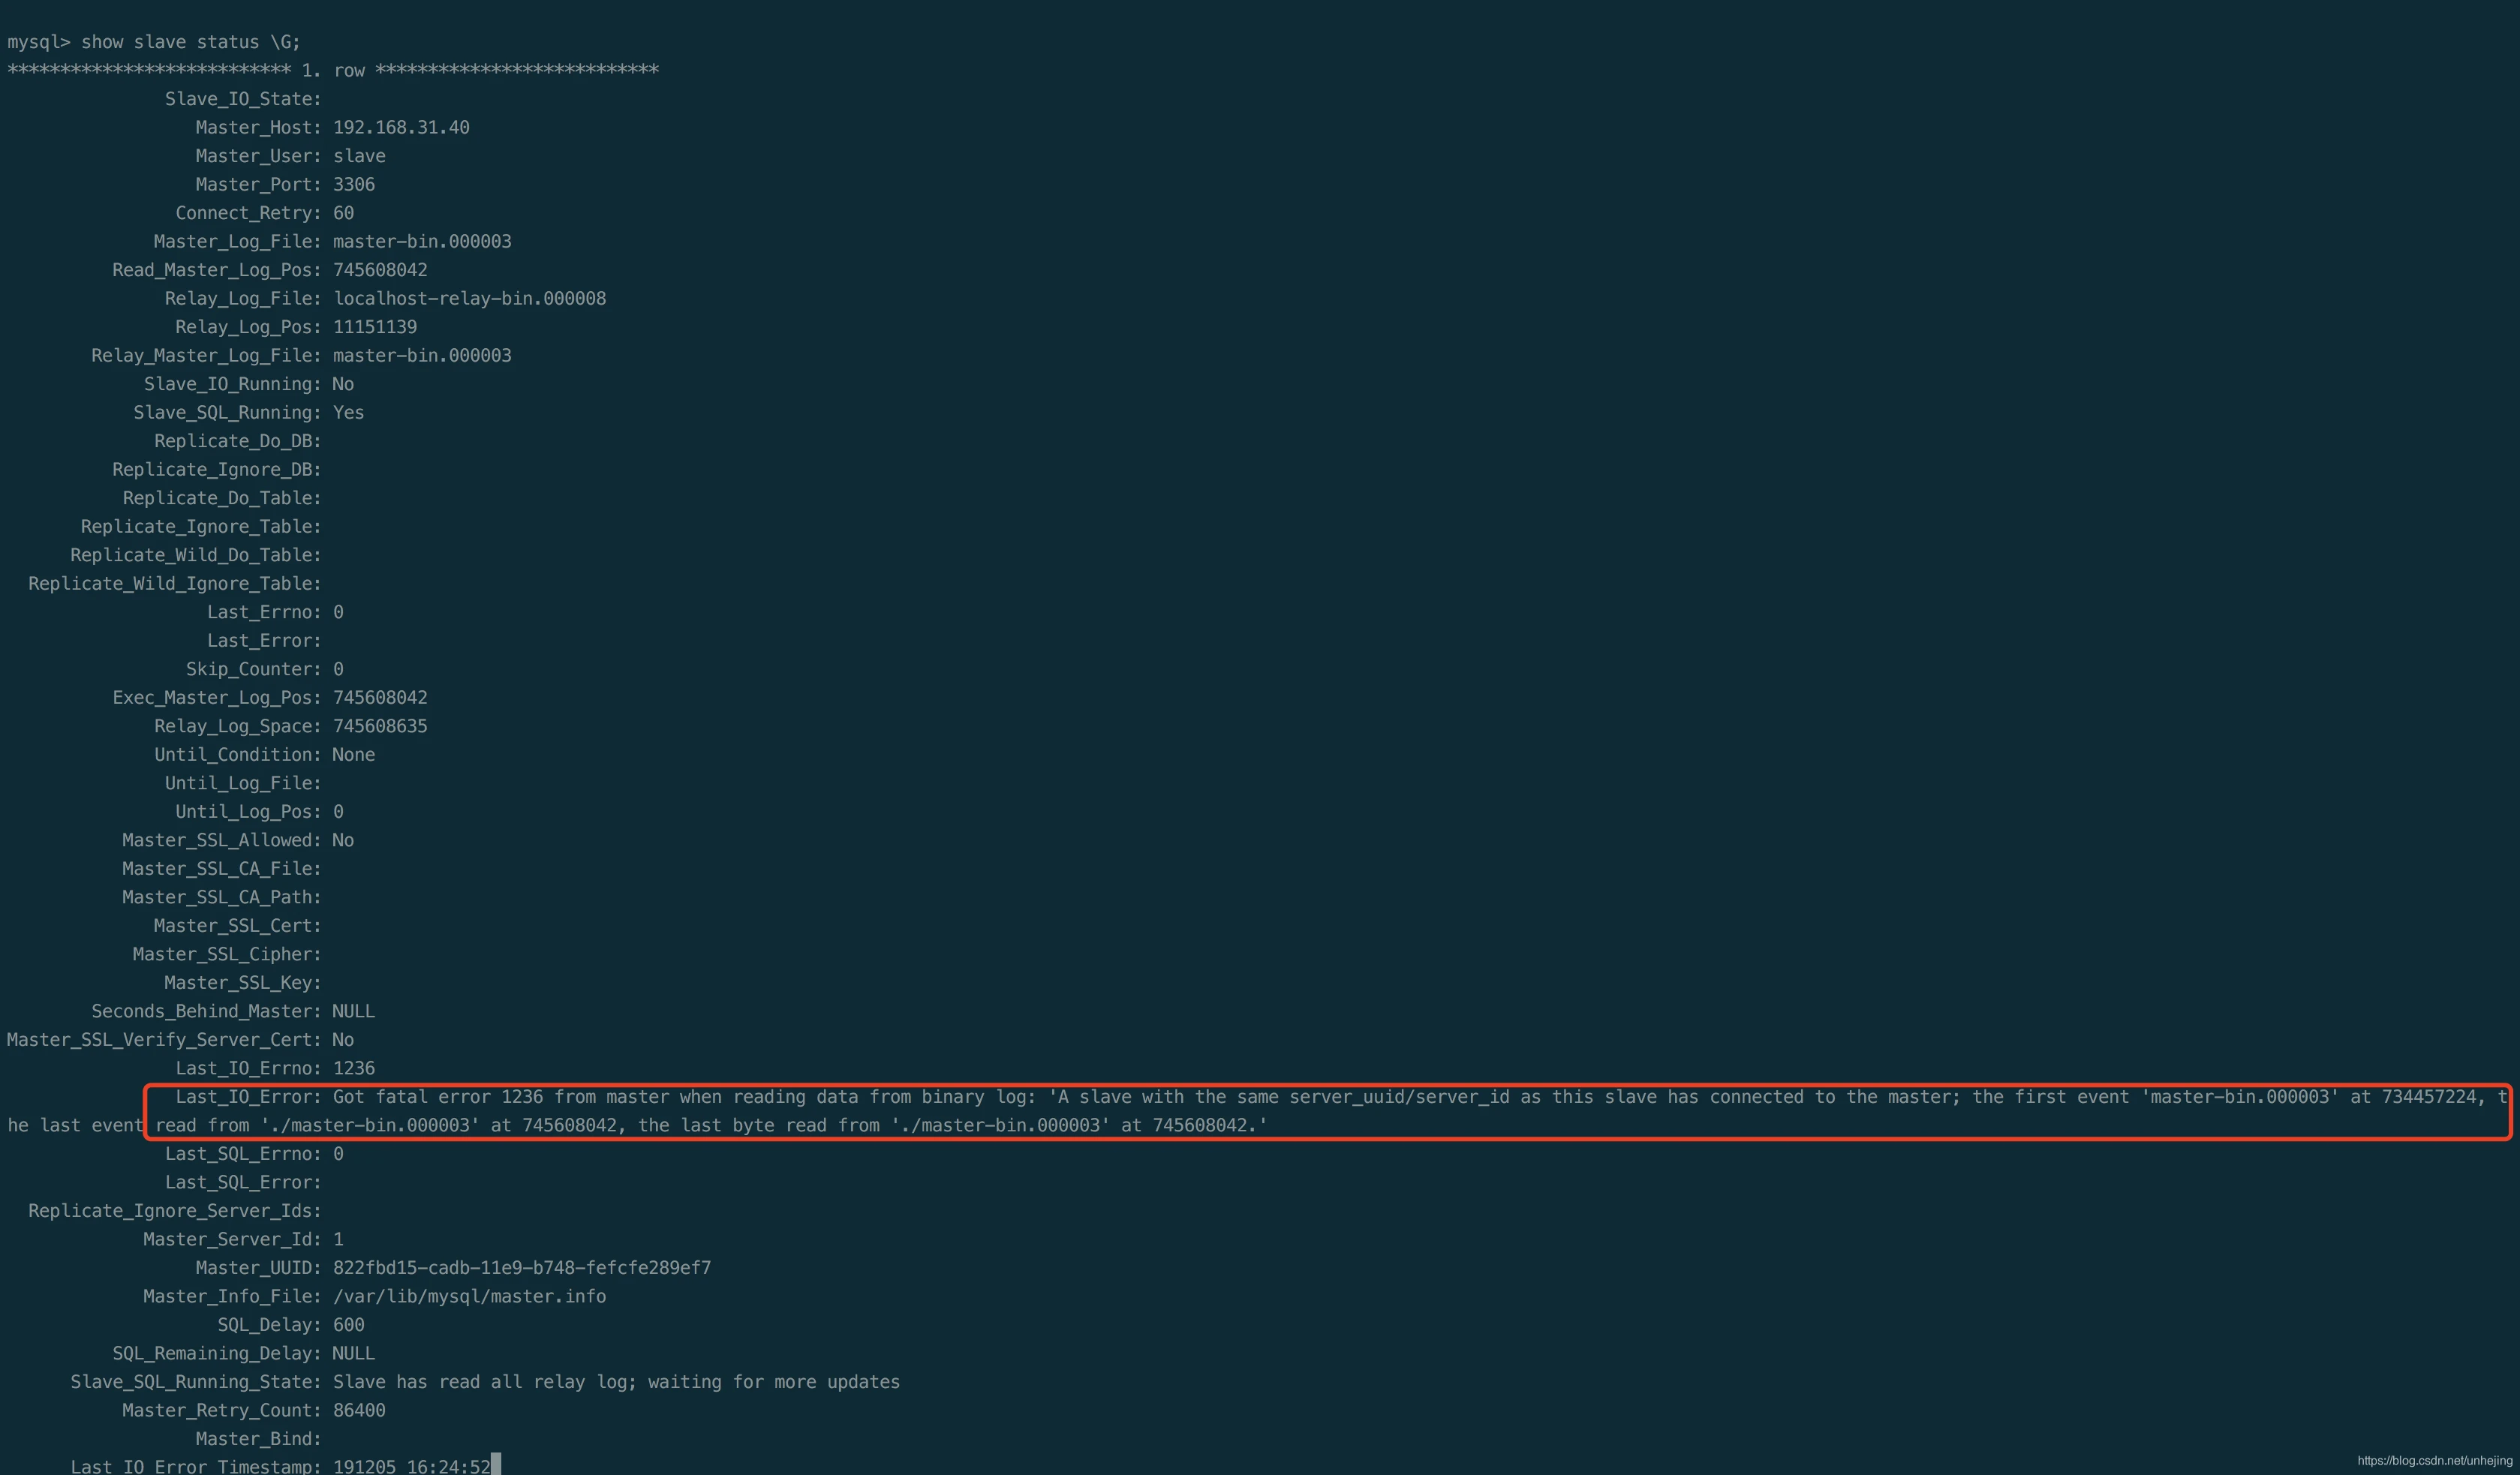The image size is (2520, 1475).
Task: Click Relay_Log_Pos value 11151139
Action: tap(375, 327)
